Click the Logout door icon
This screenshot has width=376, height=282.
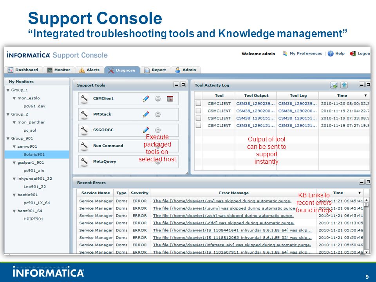352,54
